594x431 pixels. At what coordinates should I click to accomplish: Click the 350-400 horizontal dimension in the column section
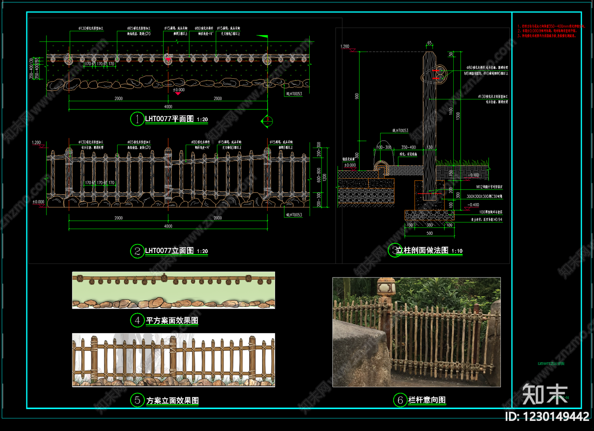(408, 147)
